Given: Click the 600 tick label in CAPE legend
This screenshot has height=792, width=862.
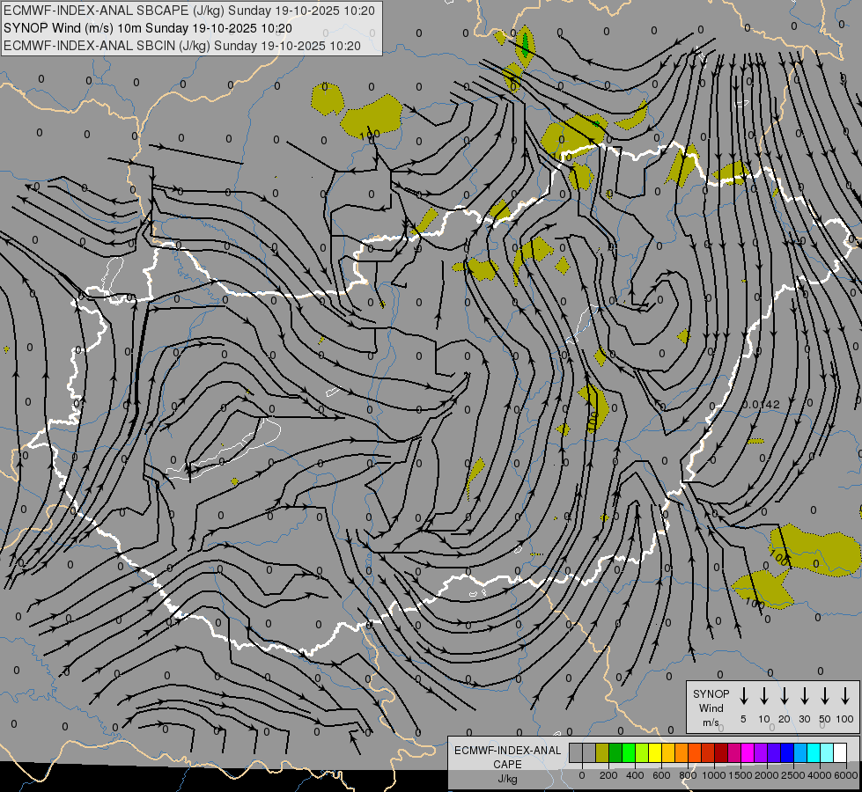Looking at the screenshot, I should pyautogui.click(x=661, y=775).
